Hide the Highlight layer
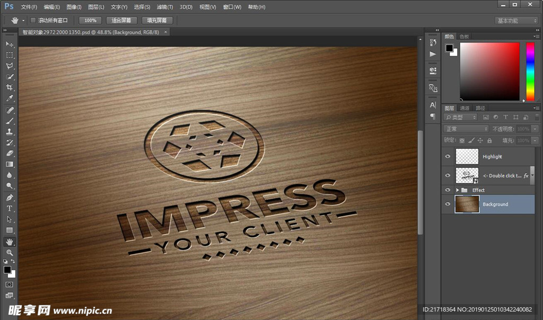 tap(448, 156)
